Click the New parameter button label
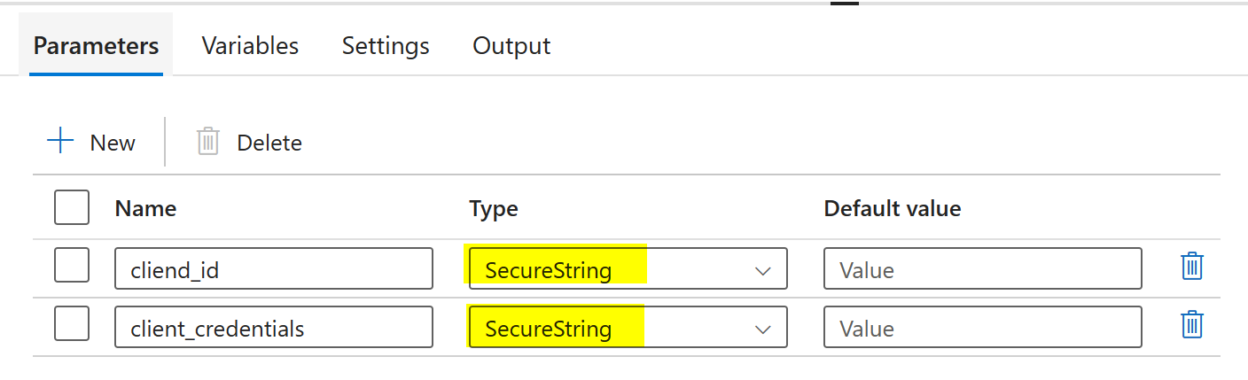 tap(113, 143)
